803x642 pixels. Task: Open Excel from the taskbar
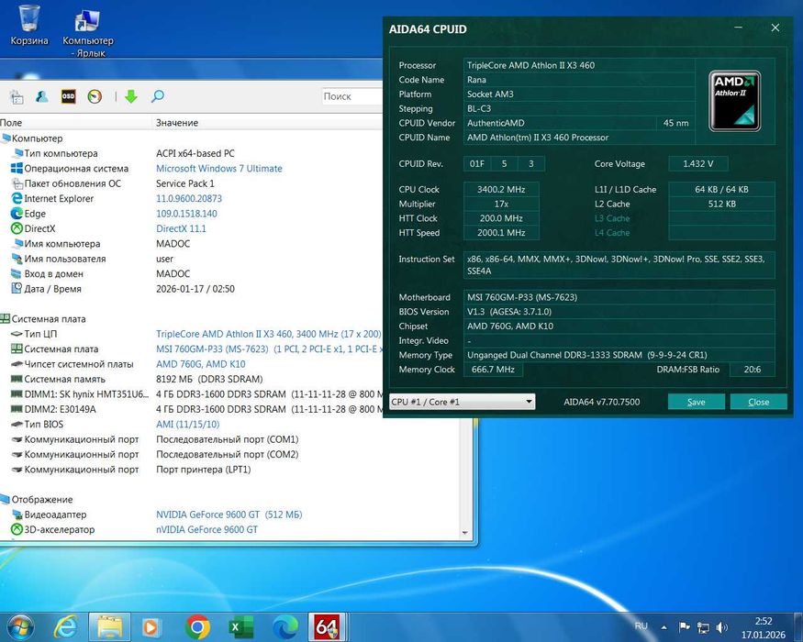pyautogui.click(x=240, y=627)
